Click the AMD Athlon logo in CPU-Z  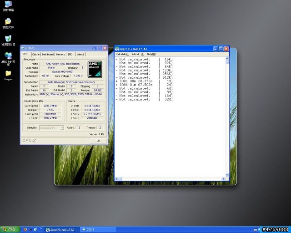[95, 70]
